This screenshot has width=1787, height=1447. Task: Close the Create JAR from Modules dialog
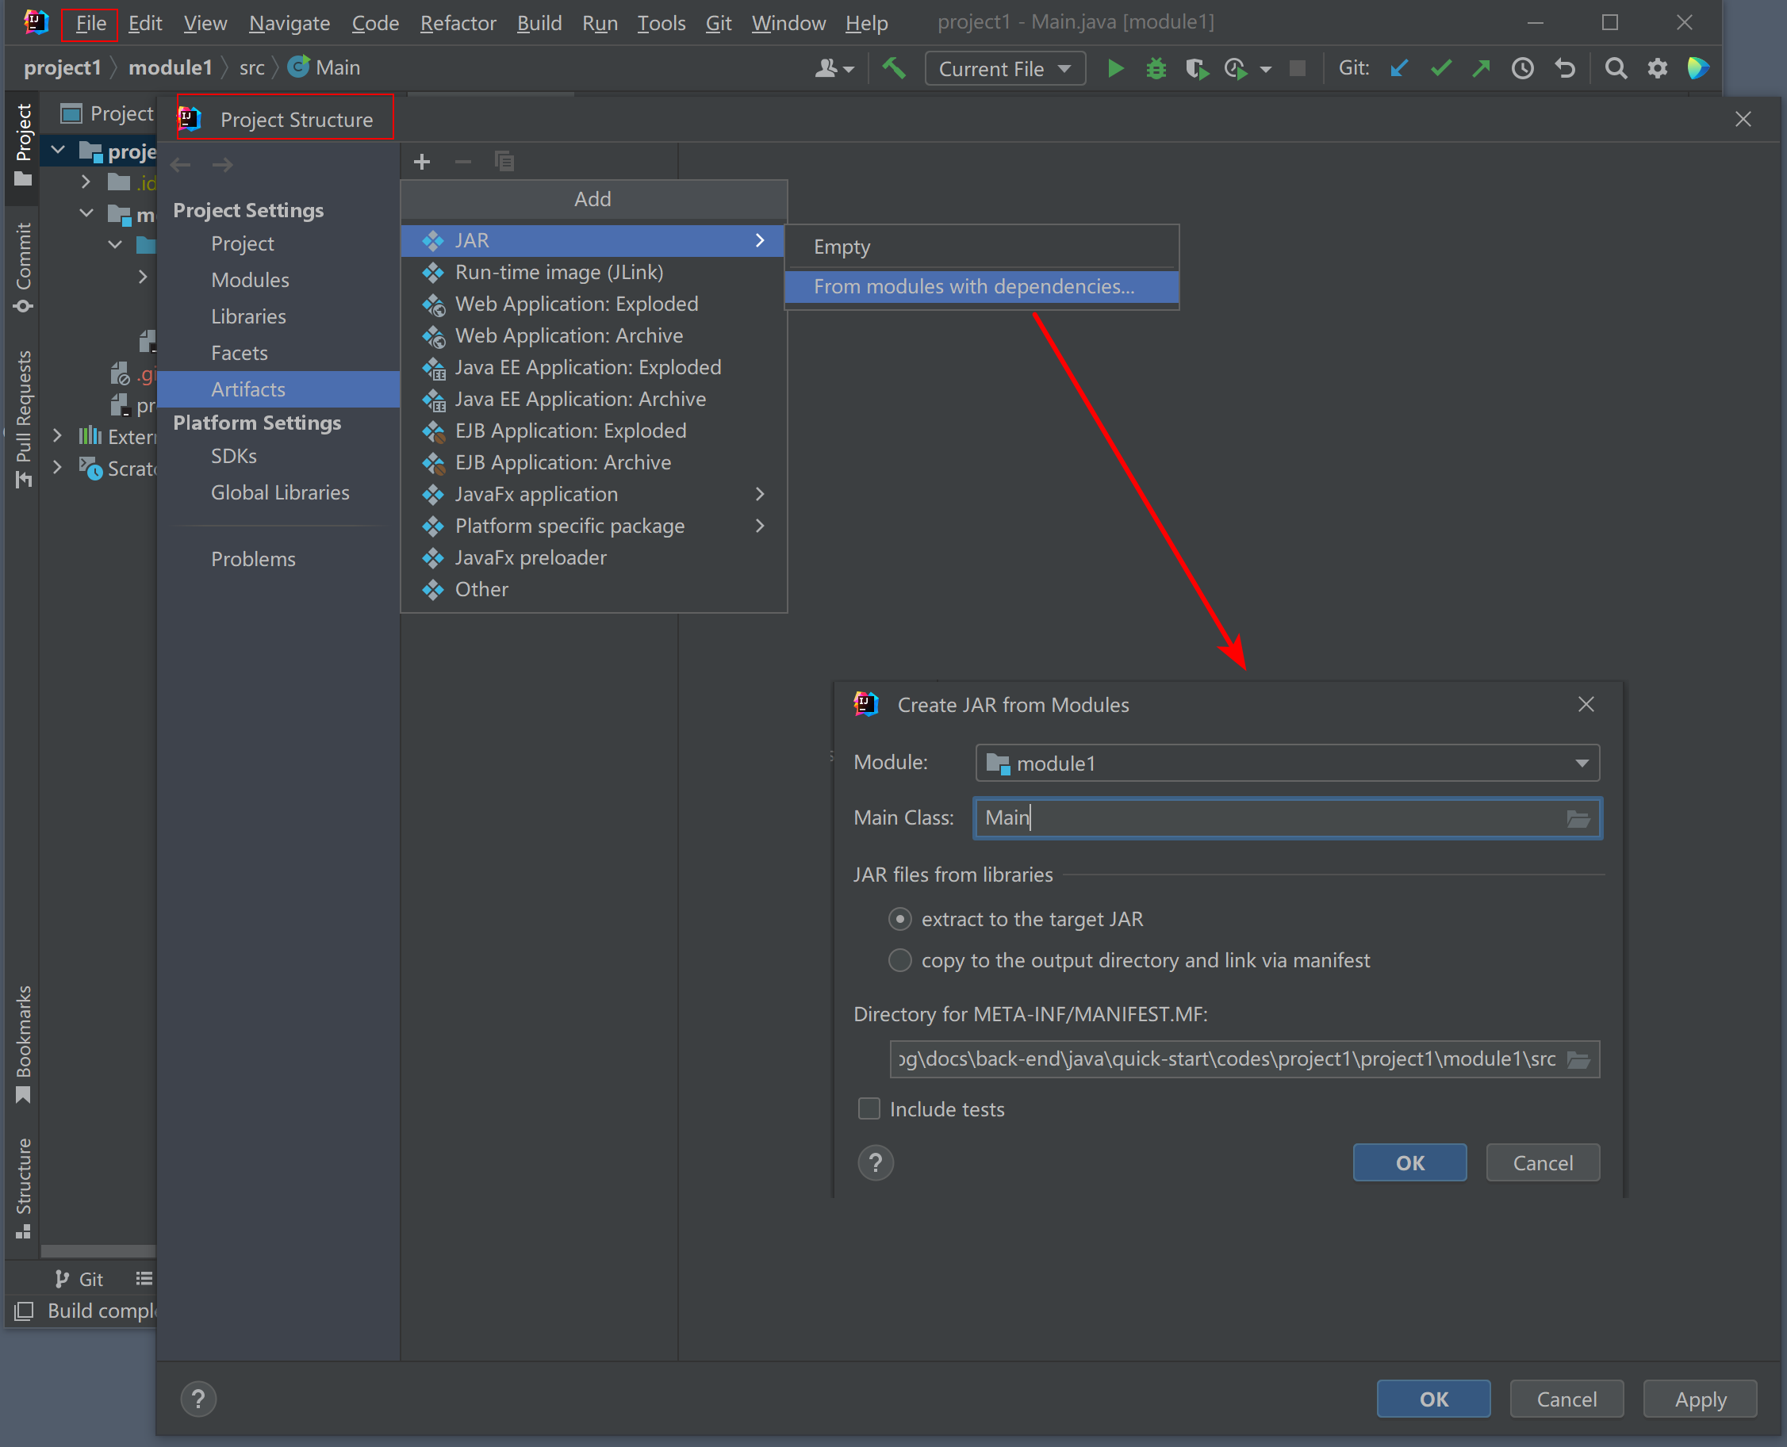tap(1586, 704)
